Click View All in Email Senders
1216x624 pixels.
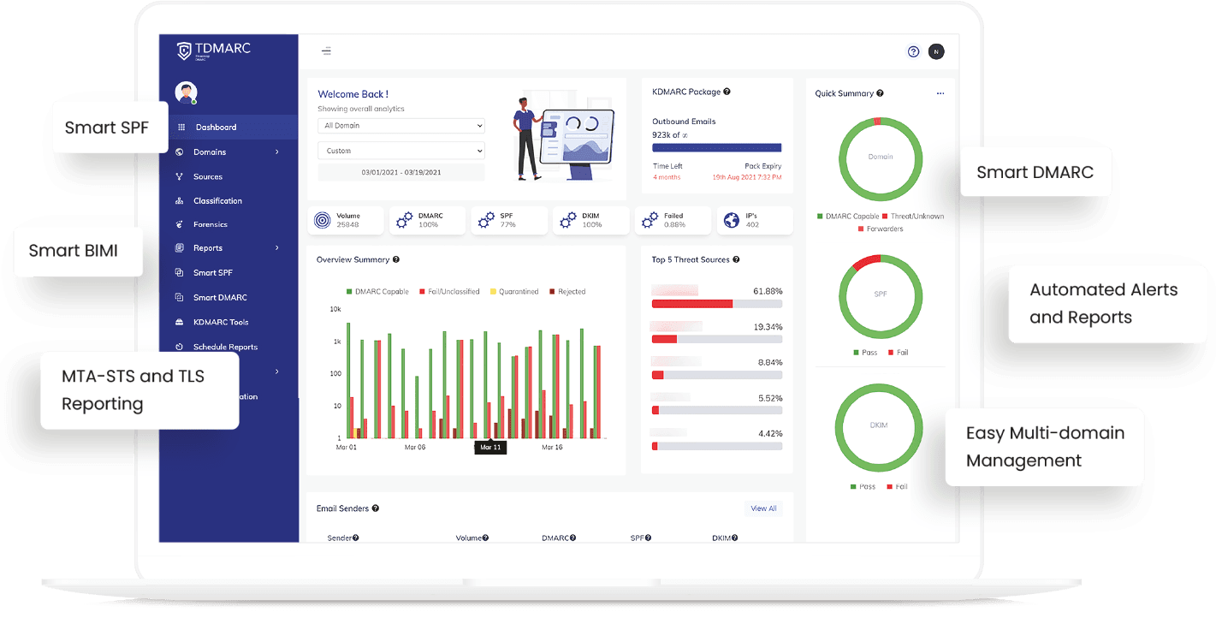point(763,508)
